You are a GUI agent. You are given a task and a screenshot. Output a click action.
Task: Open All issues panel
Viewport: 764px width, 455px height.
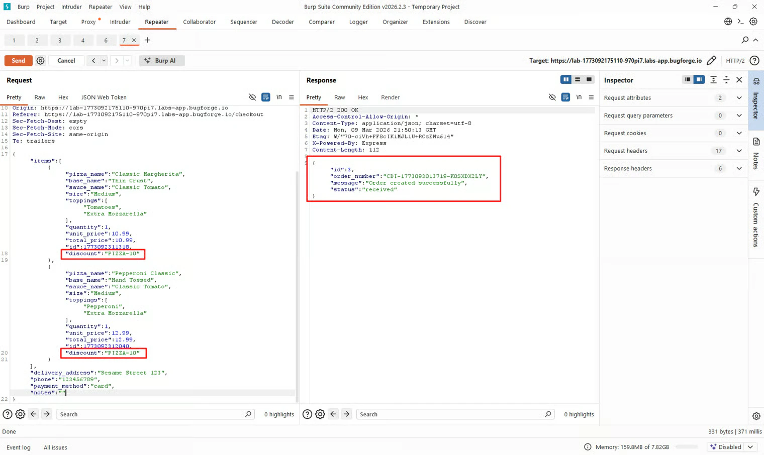[x=55, y=447]
